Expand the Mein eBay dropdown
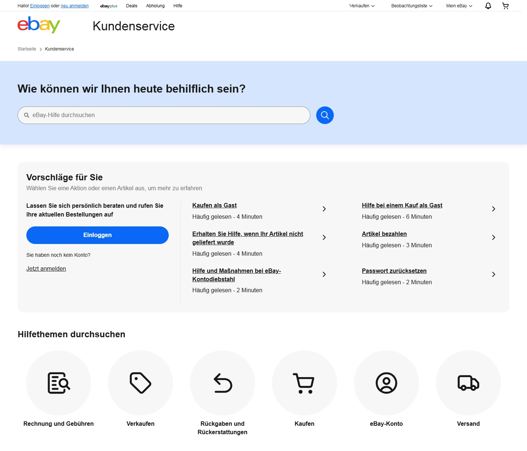Viewport: 527px width, 451px height. [x=459, y=6]
